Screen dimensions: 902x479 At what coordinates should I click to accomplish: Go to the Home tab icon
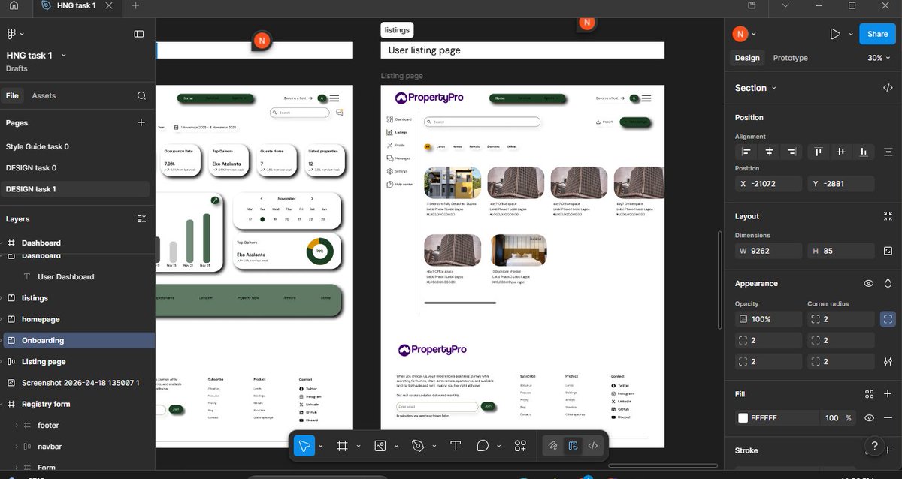coord(14,5)
